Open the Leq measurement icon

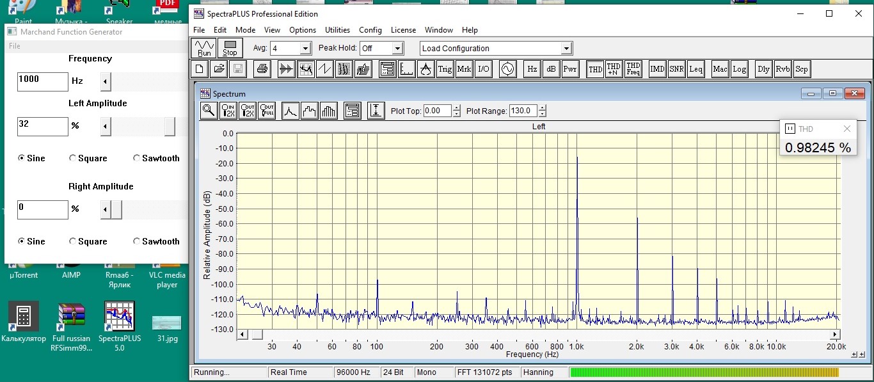695,69
